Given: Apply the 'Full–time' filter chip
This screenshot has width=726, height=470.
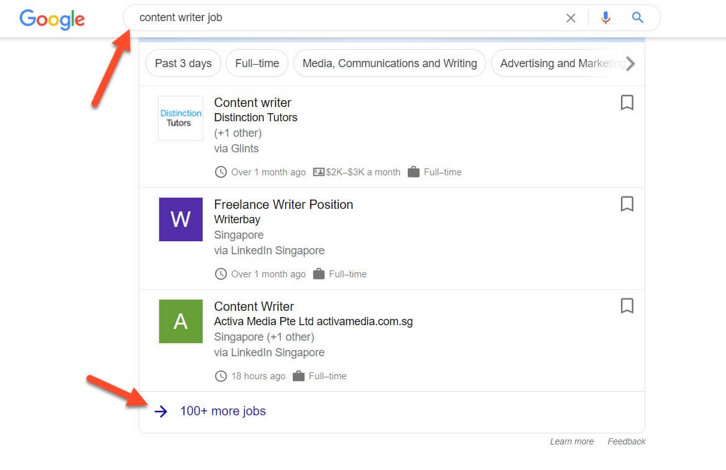Looking at the screenshot, I should pyautogui.click(x=257, y=63).
